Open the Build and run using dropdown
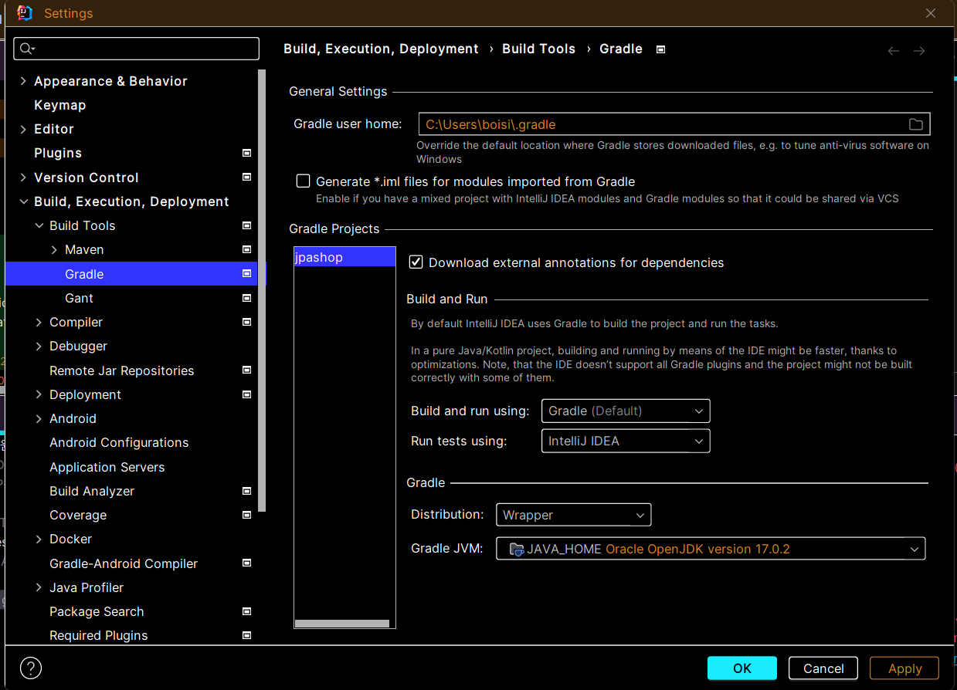The width and height of the screenshot is (957, 690). point(626,411)
